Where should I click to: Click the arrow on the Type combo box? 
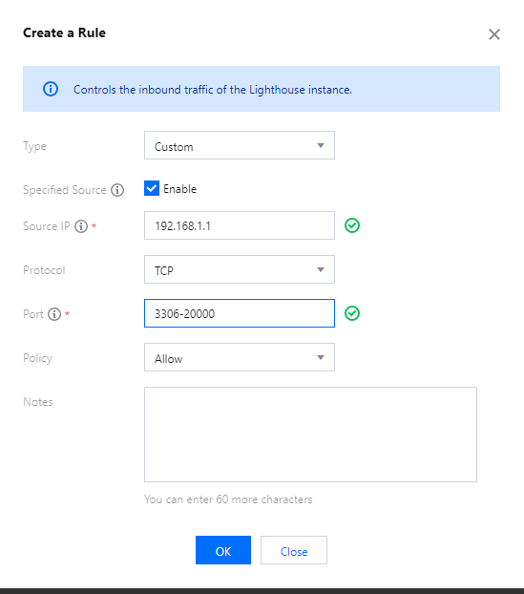pos(321,145)
